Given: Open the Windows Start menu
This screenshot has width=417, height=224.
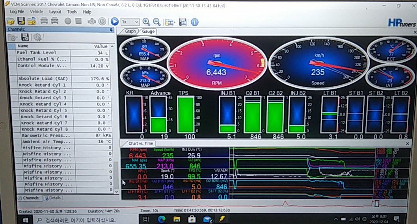Looking at the screenshot, I should [26, 220].
